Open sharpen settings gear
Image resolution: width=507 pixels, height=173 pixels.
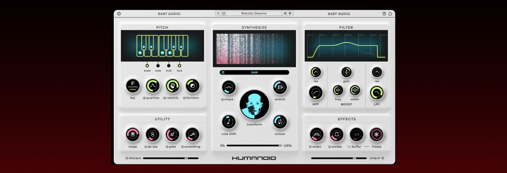click(127, 158)
